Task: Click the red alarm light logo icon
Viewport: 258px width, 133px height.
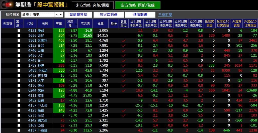Action: [x=7, y=4]
